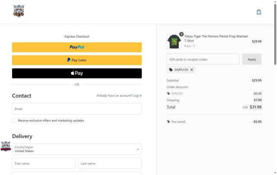The image size is (277, 175).
Task: Check out using Apple Pay
Action: click(77, 73)
